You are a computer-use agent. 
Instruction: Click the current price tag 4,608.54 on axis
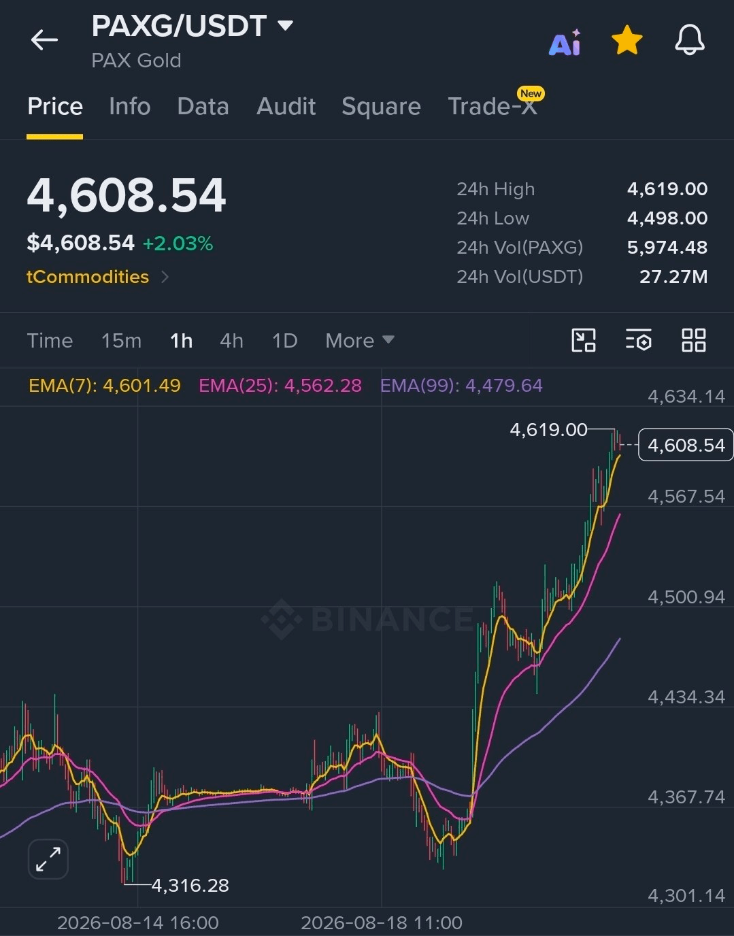click(686, 446)
